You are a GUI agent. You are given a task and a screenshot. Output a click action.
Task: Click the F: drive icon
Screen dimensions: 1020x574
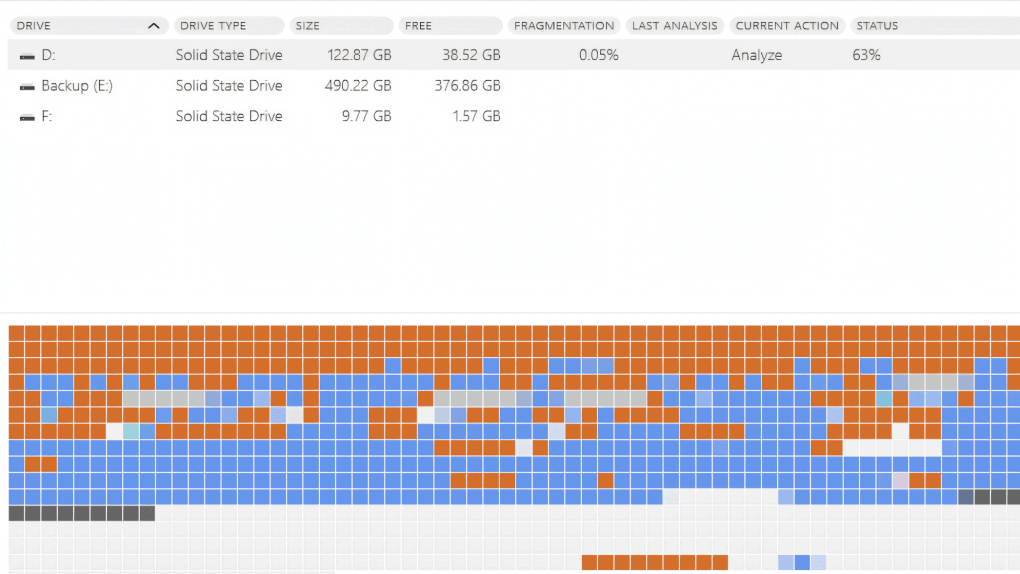pyautogui.click(x=27, y=117)
